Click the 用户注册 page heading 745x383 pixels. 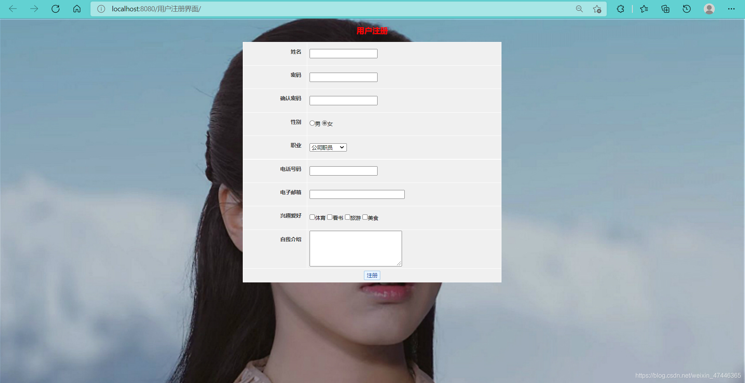point(372,31)
